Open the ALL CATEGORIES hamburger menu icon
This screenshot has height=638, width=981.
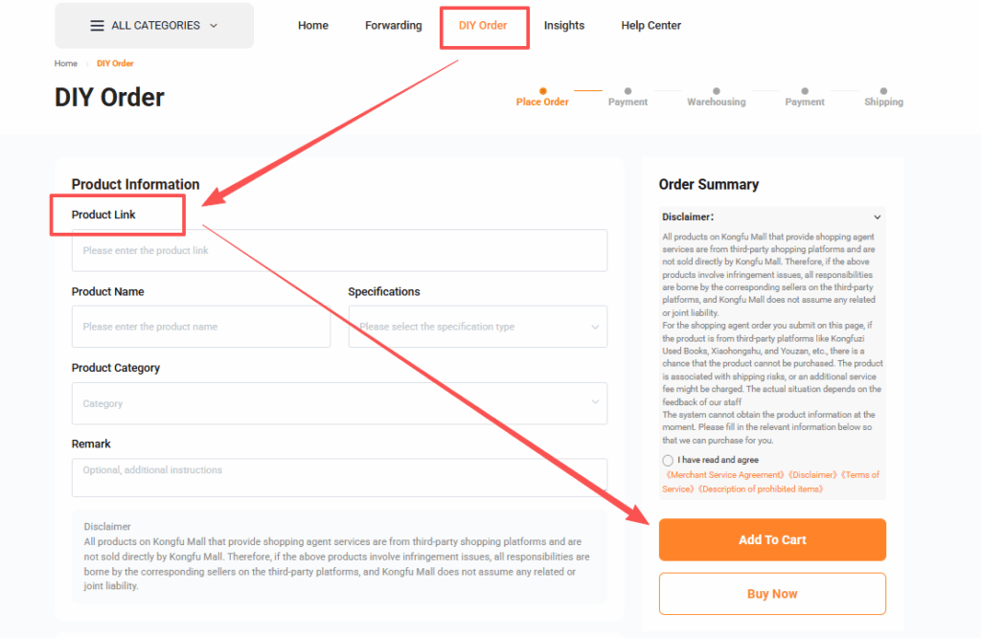(97, 26)
